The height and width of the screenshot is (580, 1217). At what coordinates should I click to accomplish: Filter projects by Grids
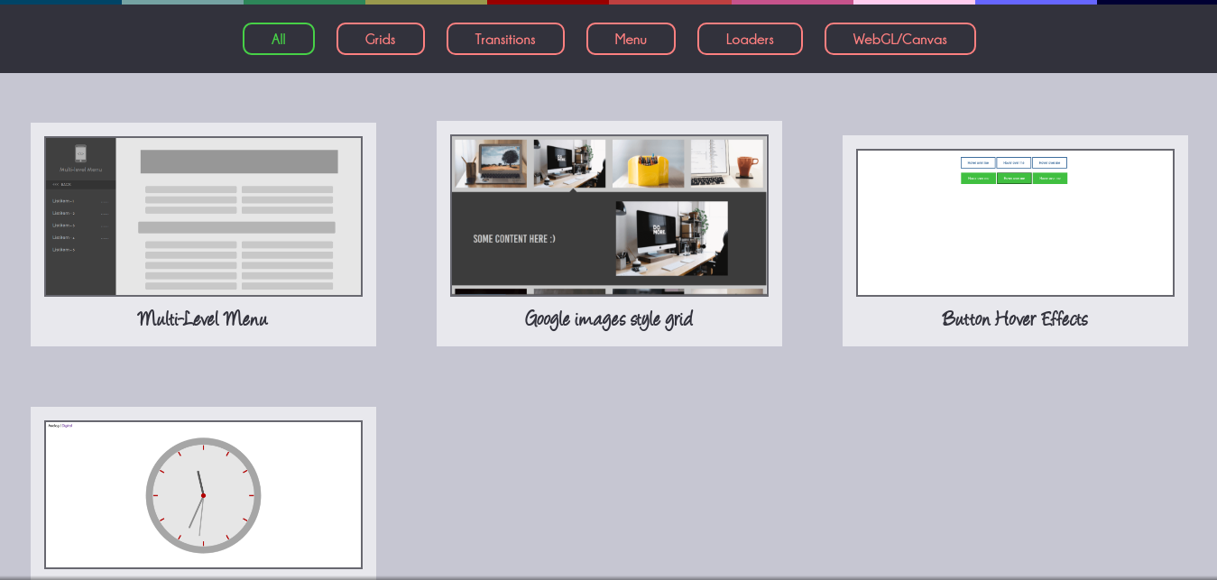[380, 39]
